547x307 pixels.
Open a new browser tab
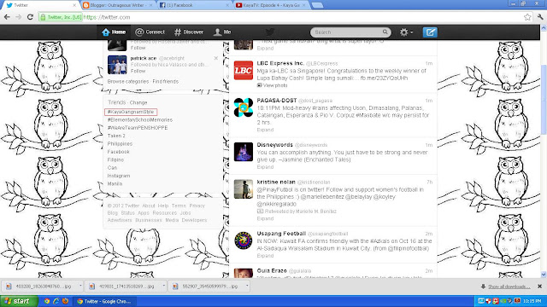pyautogui.click(x=317, y=5)
